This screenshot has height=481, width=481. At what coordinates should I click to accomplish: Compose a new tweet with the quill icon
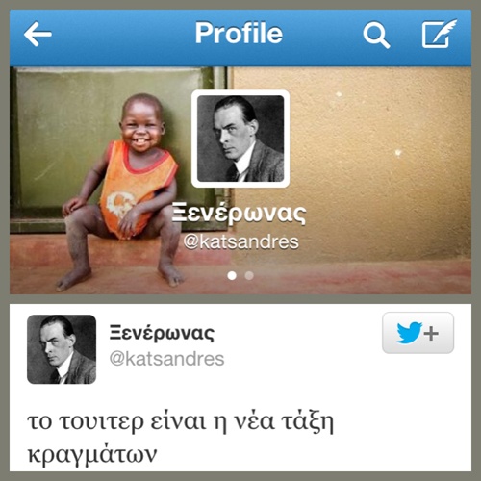pyautogui.click(x=439, y=34)
